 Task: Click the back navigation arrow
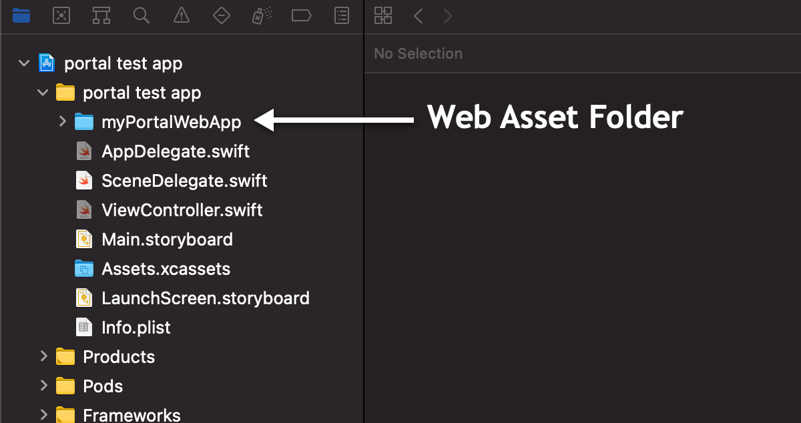tap(418, 15)
